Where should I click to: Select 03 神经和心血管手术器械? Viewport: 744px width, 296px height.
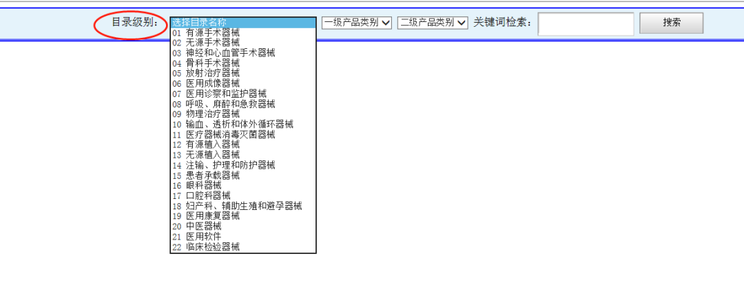(x=243, y=53)
